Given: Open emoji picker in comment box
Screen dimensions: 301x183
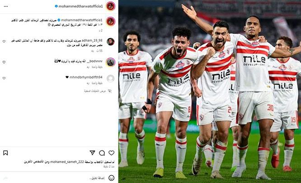Looking at the screenshot, I should (x=111, y=178).
